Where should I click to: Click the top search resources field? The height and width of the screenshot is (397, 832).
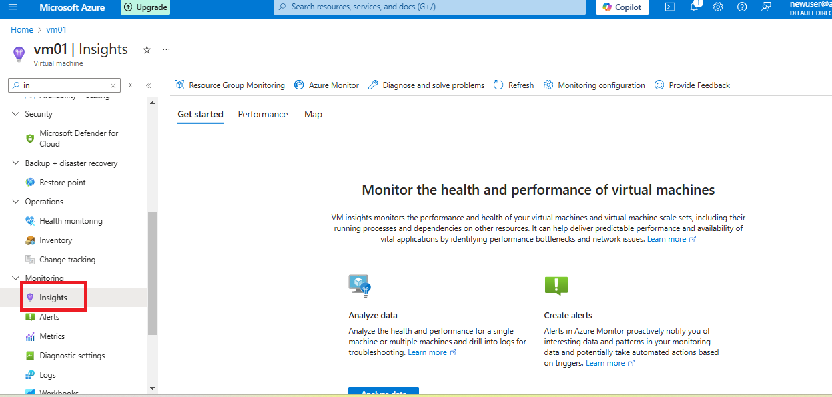pos(430,7)
